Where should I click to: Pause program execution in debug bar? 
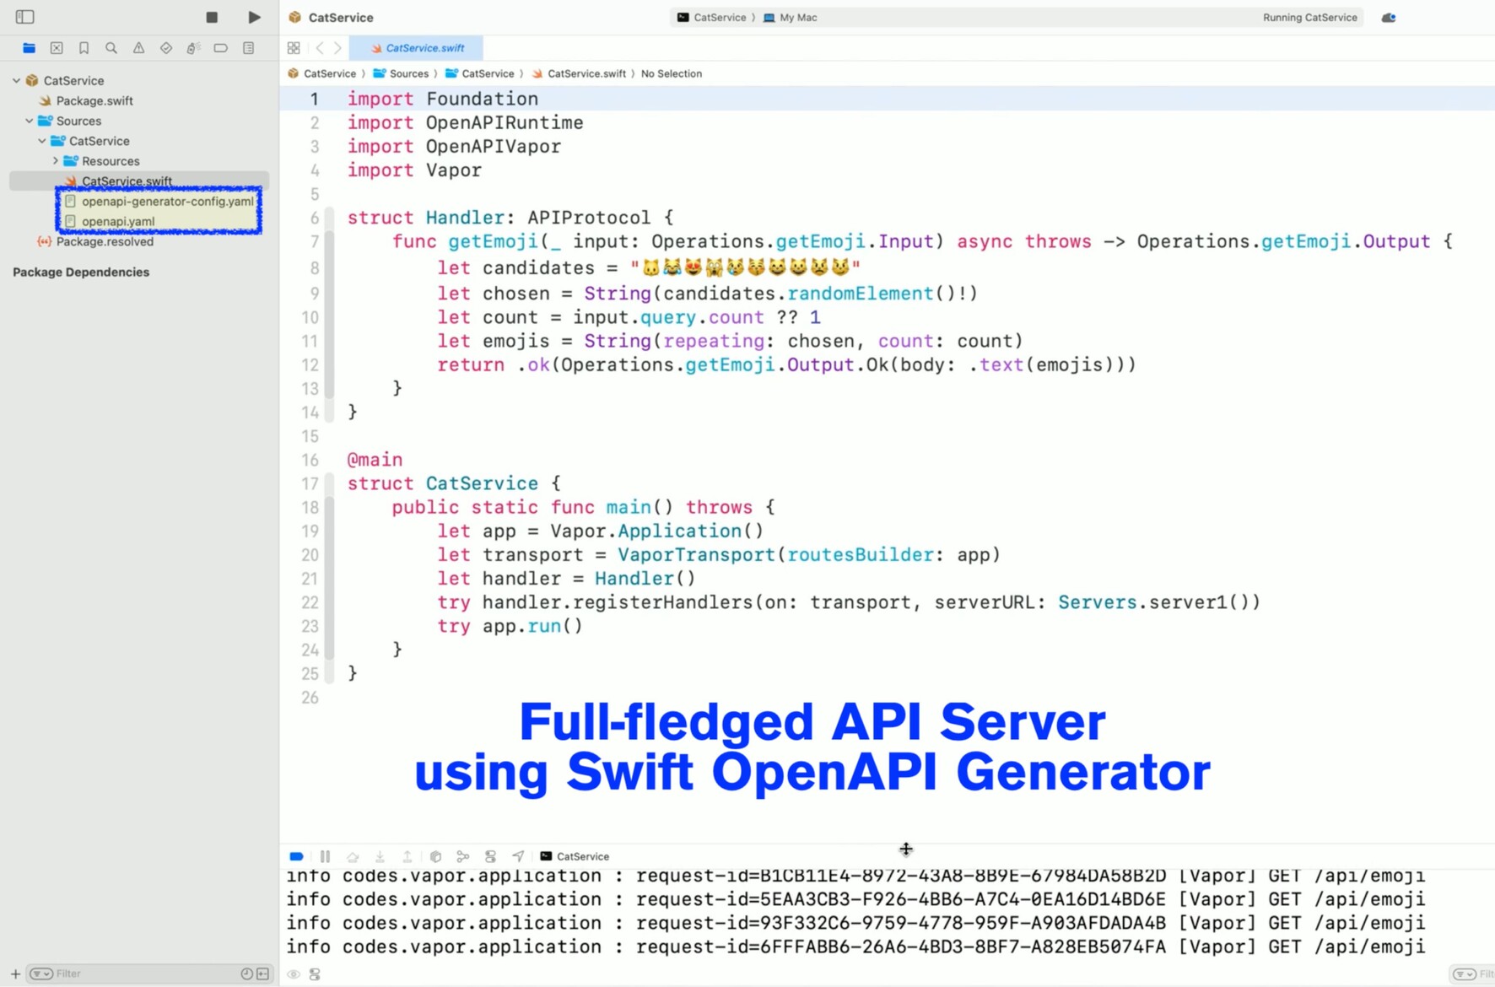point(325,856)
